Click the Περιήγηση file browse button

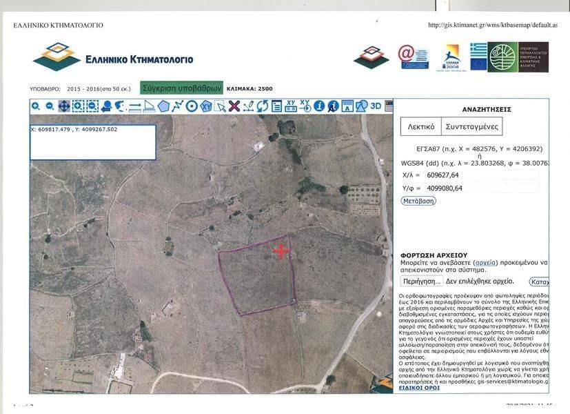coord(421,282)
